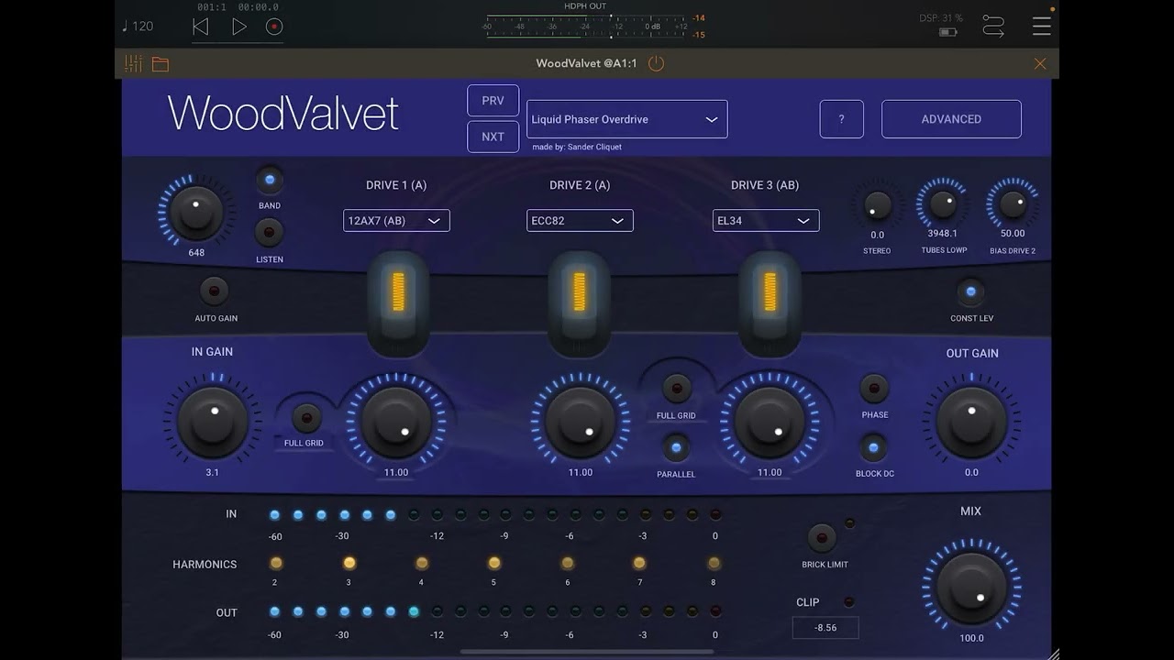Image resolution: width=1174 pixels, height=660 pixels.
Task: Click the OUT GAIN value 0.0
Action: click(971, 472)
